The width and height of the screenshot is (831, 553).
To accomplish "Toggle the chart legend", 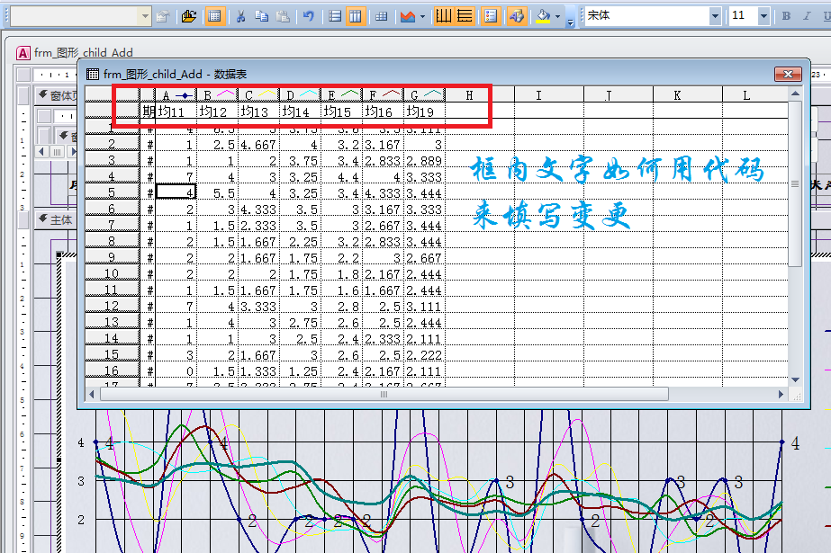I will (x=491, y=16).
